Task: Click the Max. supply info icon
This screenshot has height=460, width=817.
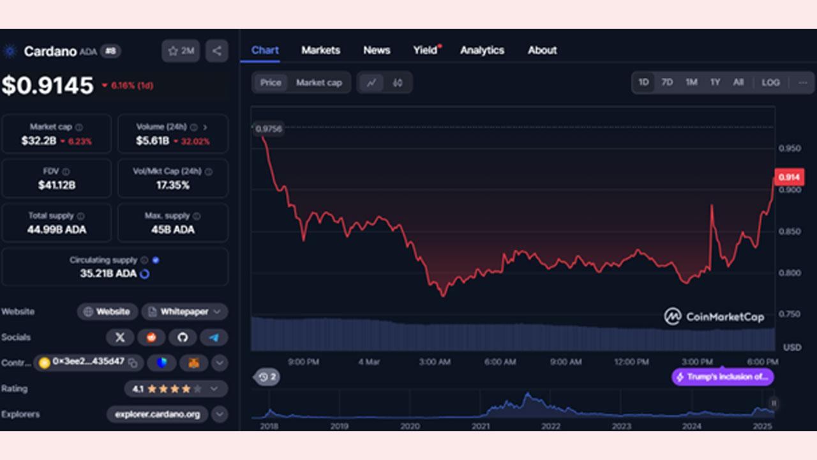Action: tap(197, 217)
